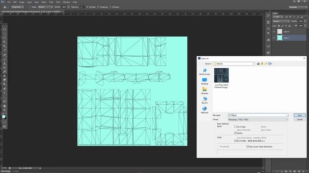Click the foreground color swatch
Viewport: 309px width, 173px height.
(3, 116)
